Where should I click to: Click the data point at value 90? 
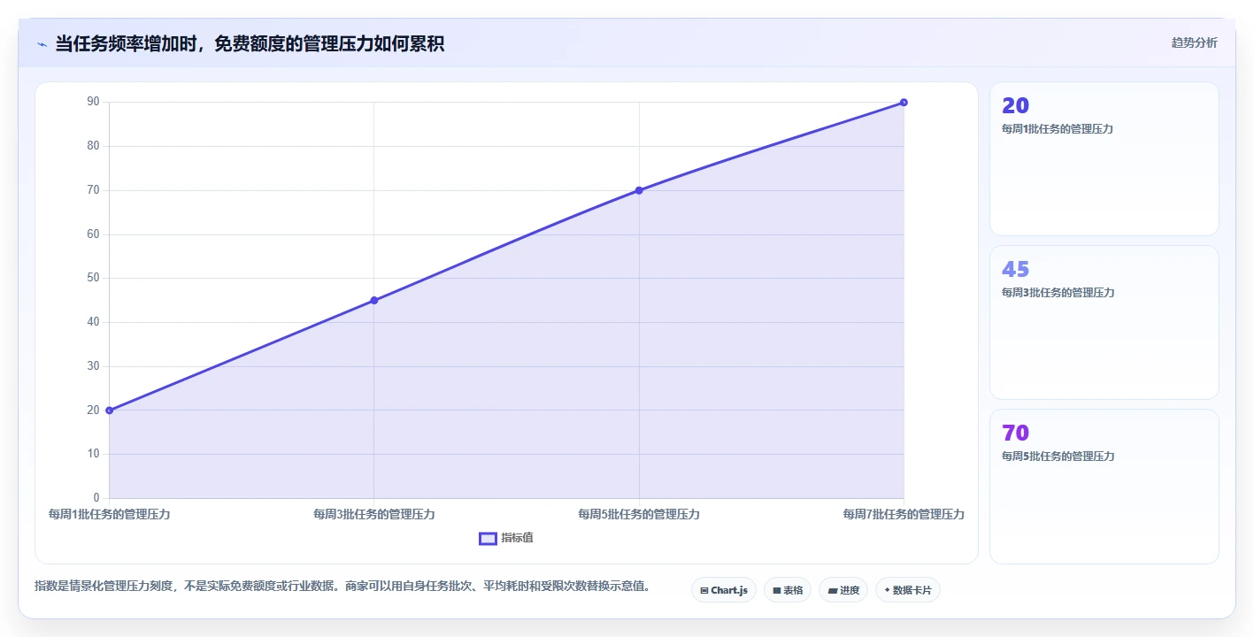click(904, 103)
